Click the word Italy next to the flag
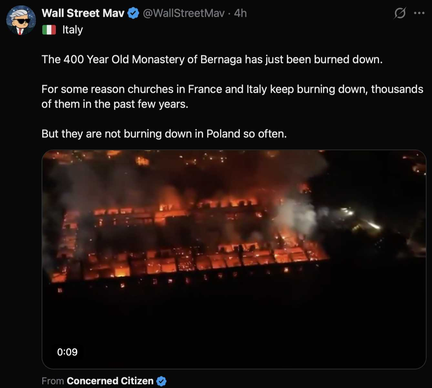The image size is (432, 388). (x=73, y=30)
